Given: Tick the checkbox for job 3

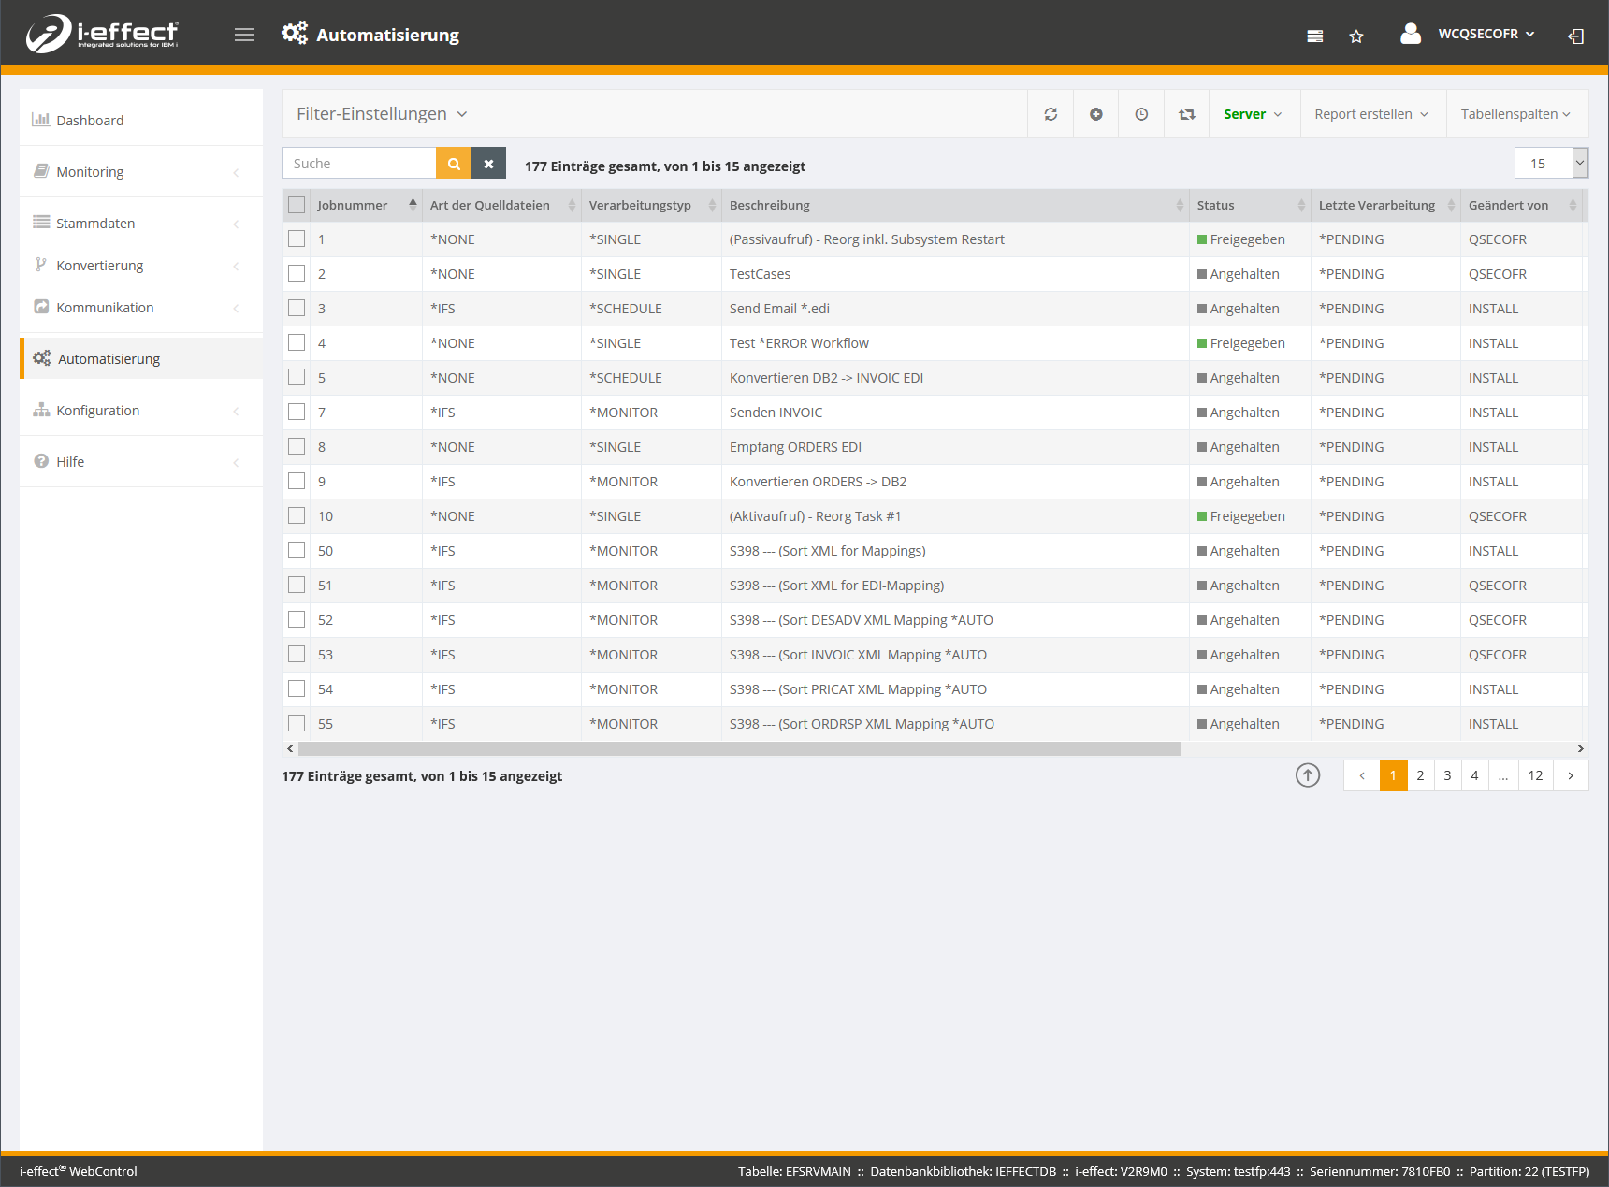Looking at the screenshot, I should coord(297,308).
